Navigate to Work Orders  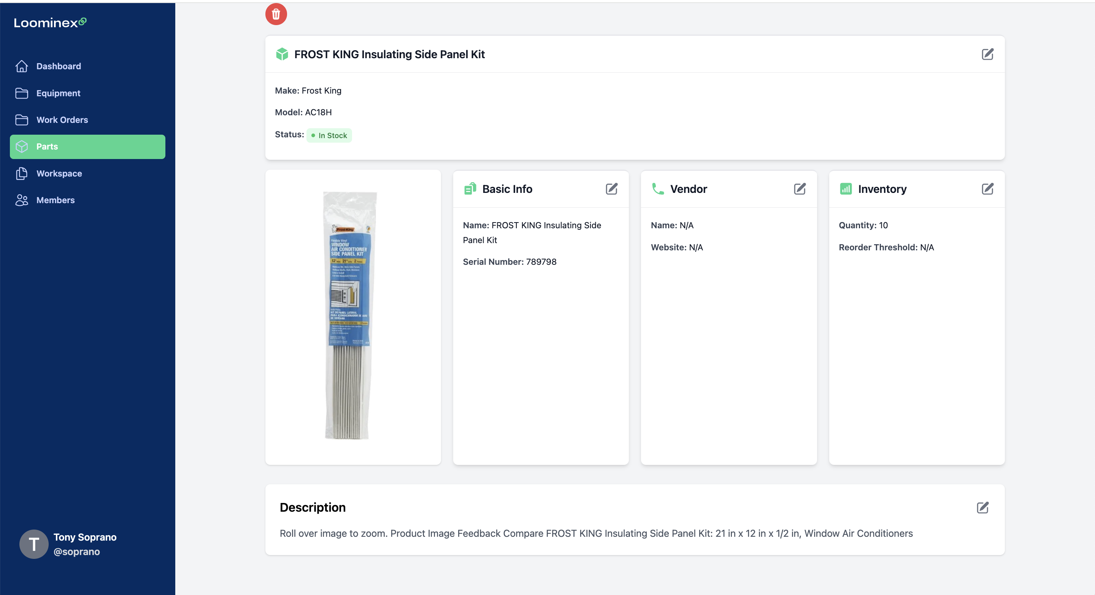(x=87, y=120)
